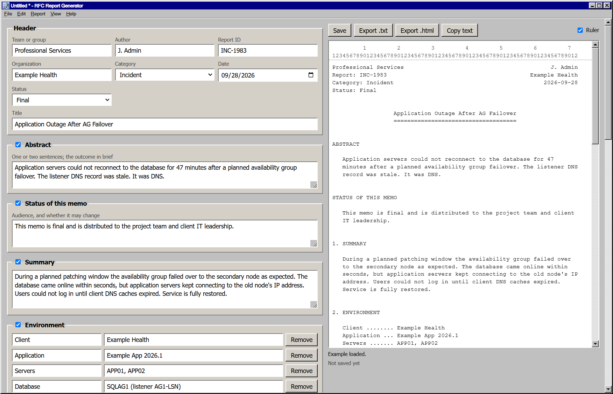Viewport: 613px width, 394px height.
Task: Click the Application label field in Environment
Action: [57, 356]
